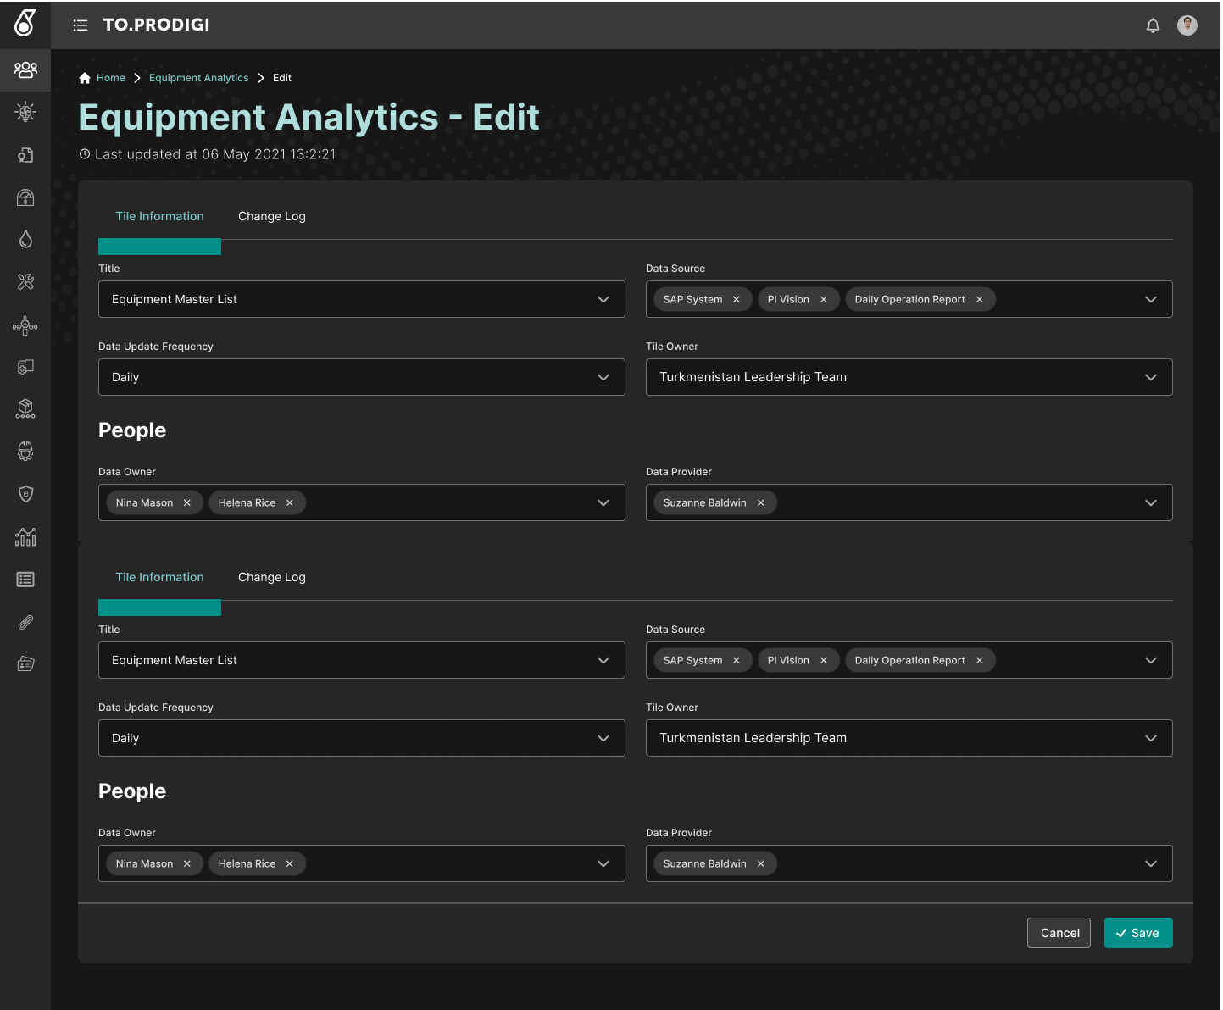Click the chain link sidebar icon
Viewport: 1223px width, 1010px height.
25,622
